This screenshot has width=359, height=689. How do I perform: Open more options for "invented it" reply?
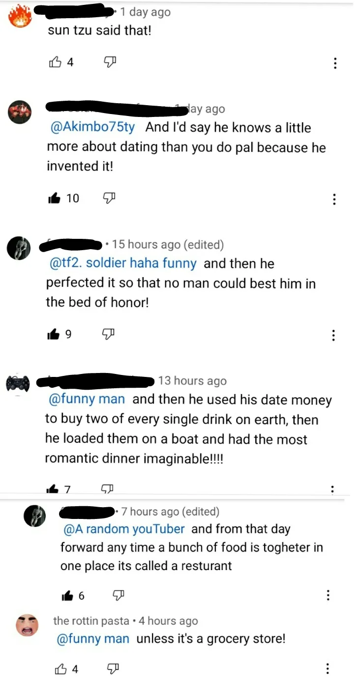[x=334, y=199]
